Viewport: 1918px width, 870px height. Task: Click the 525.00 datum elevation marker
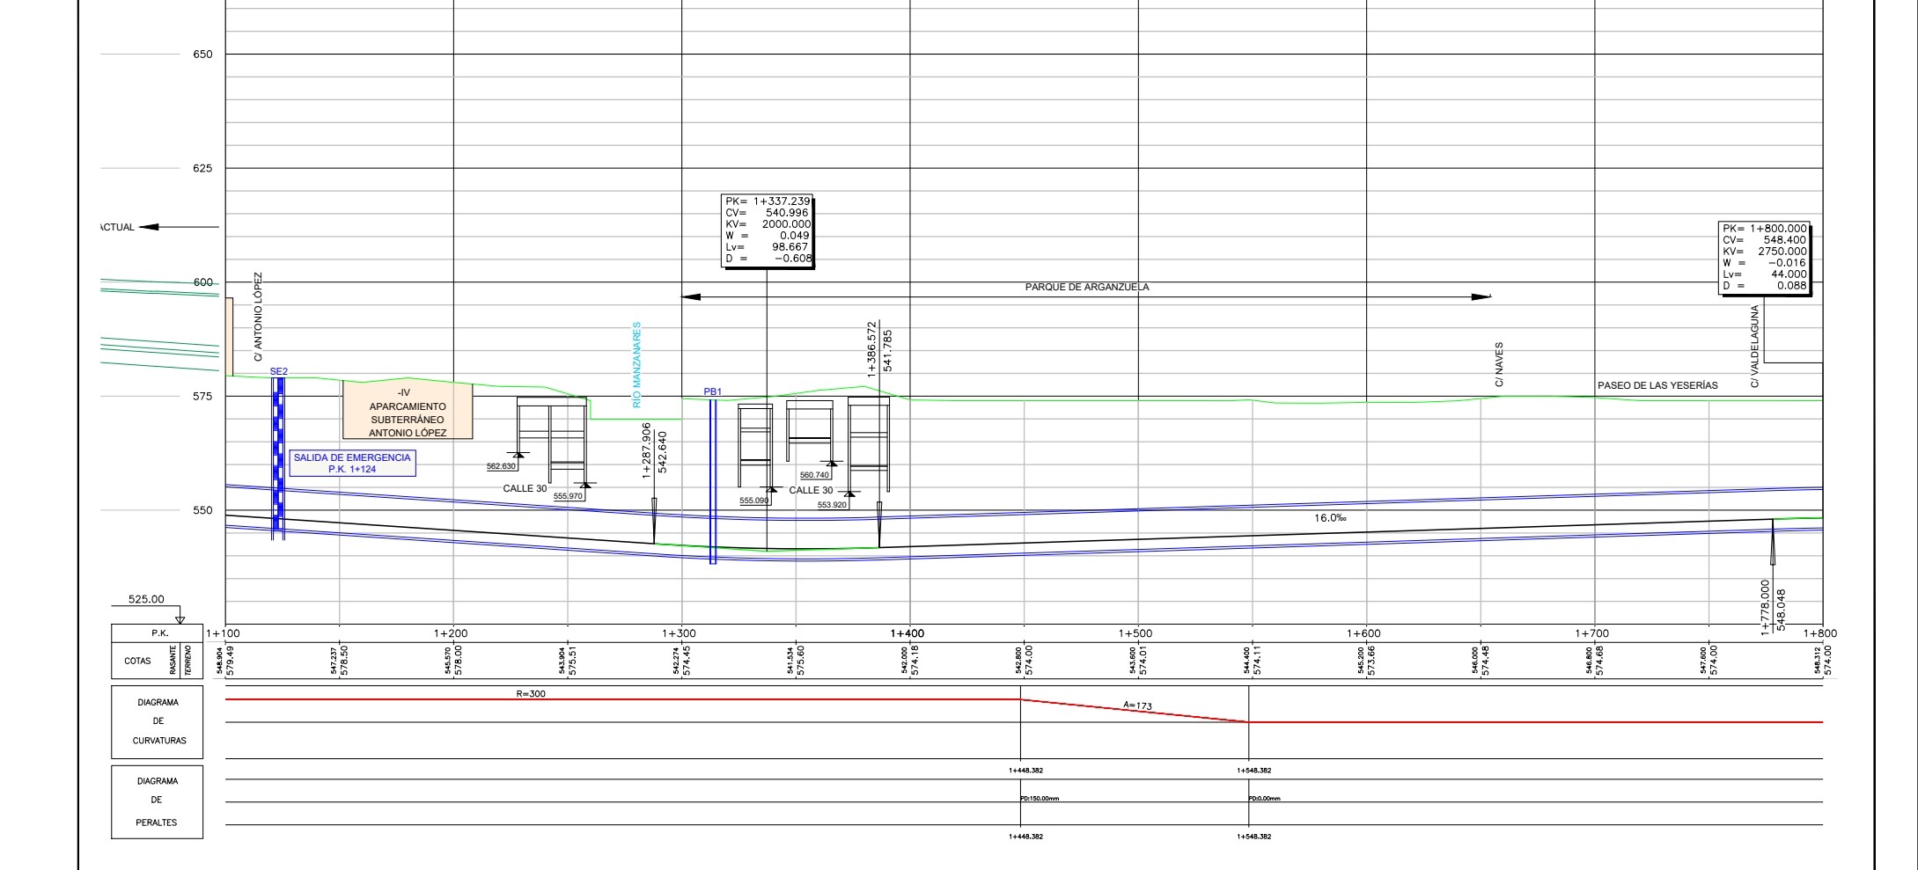click(146, 600)
